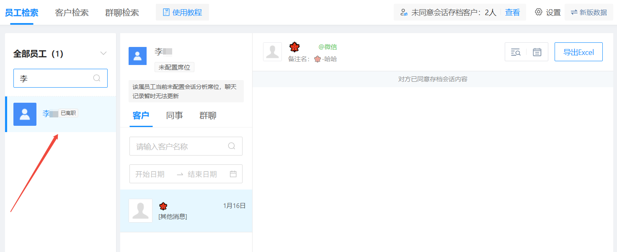Select the 群聊 tab
The width and height of the screenshot is (617, 252).
[208, 116]
